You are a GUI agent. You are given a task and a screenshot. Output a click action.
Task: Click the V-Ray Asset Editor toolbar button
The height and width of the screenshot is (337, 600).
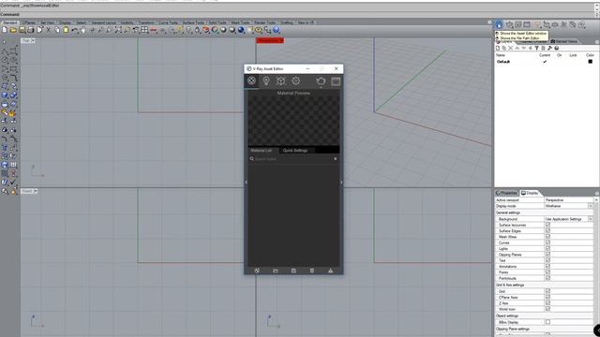click(499, 25)
